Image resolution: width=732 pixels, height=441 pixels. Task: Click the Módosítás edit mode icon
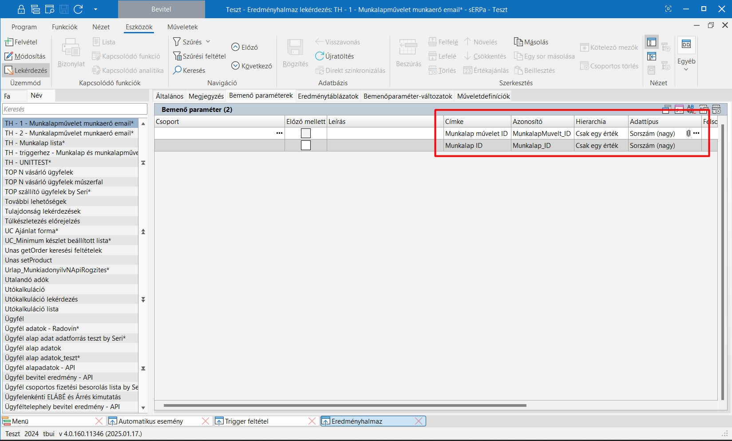point(9,56)
